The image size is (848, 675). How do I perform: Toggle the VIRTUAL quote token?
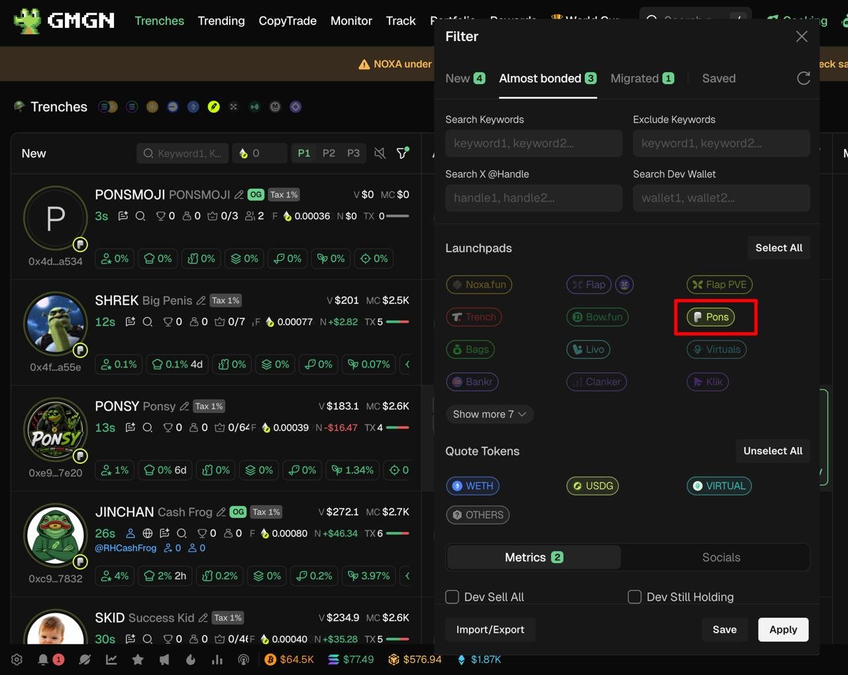tap(719, 486)
